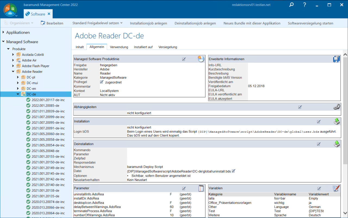Close the Software tab
This screenshot has width=348, height=218.
point(49,14)
